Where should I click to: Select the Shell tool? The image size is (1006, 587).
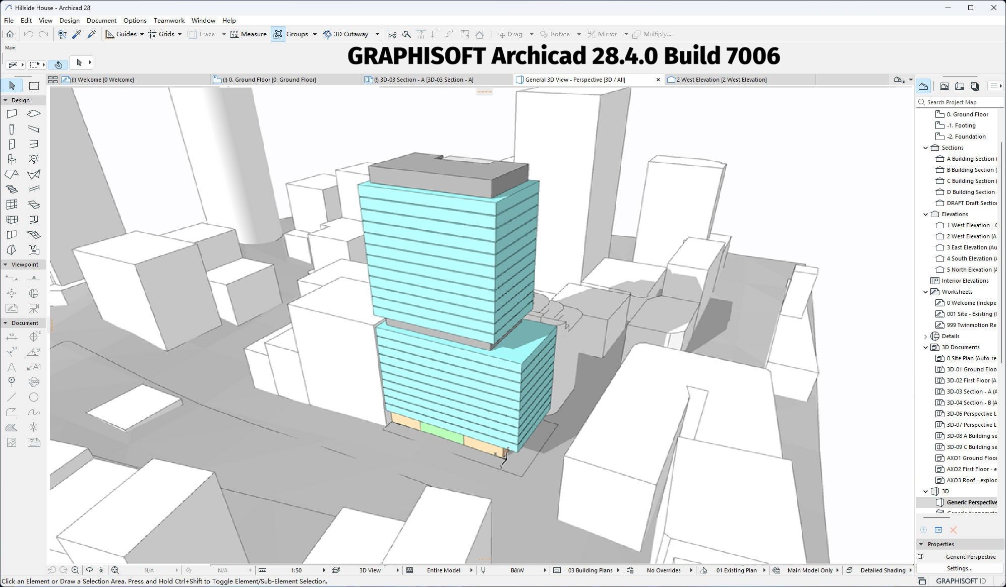click(x=34, y=174)
